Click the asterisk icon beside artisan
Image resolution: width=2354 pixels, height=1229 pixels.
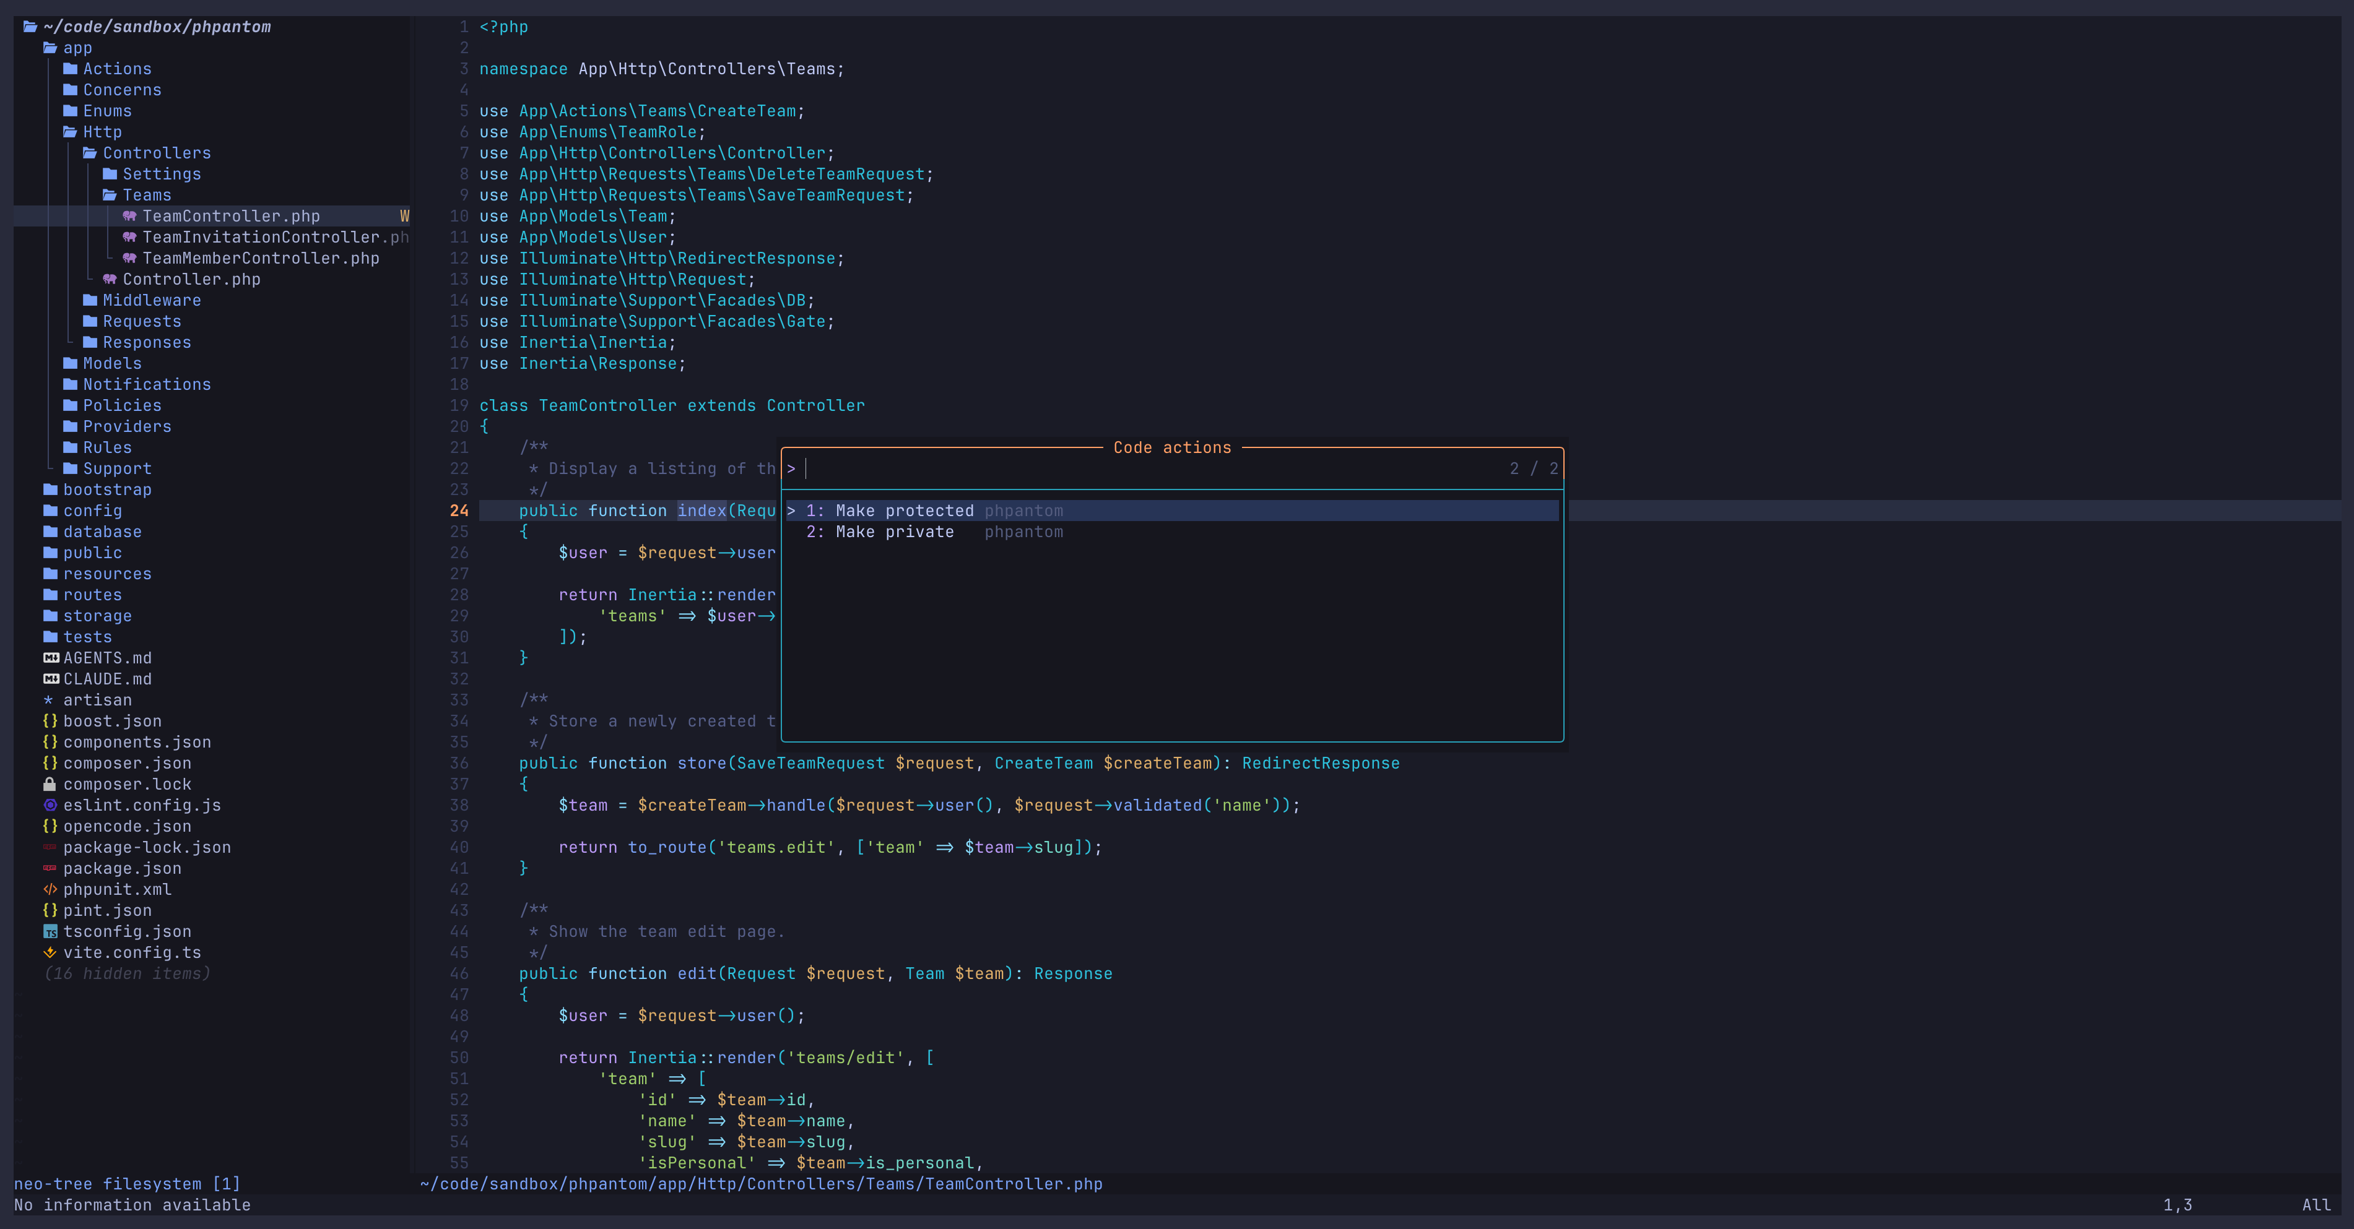point(50,699)
